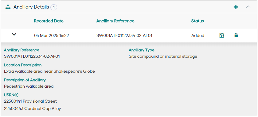Collapse the Ancillary Details panel chevron

248,7
